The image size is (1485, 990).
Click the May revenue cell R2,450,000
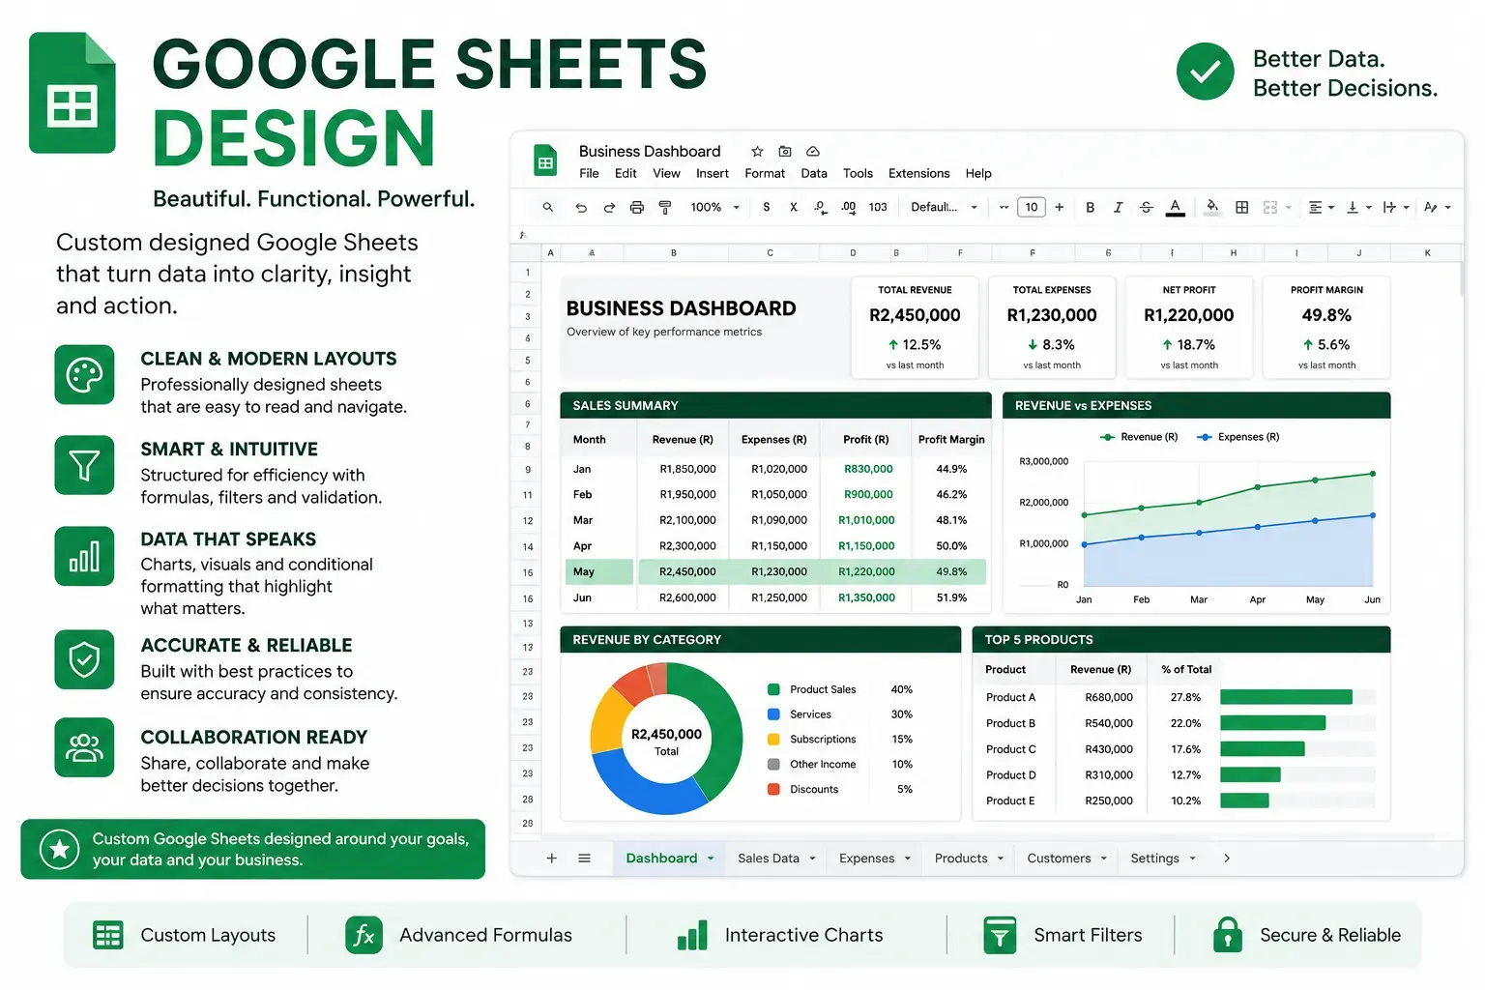coord(687,572)
